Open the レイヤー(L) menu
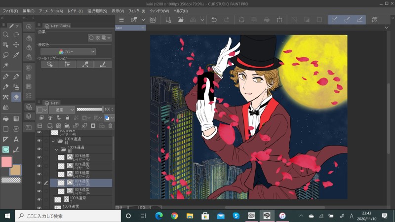The width and height of the screenshot is (395, 222). point(76,10)
